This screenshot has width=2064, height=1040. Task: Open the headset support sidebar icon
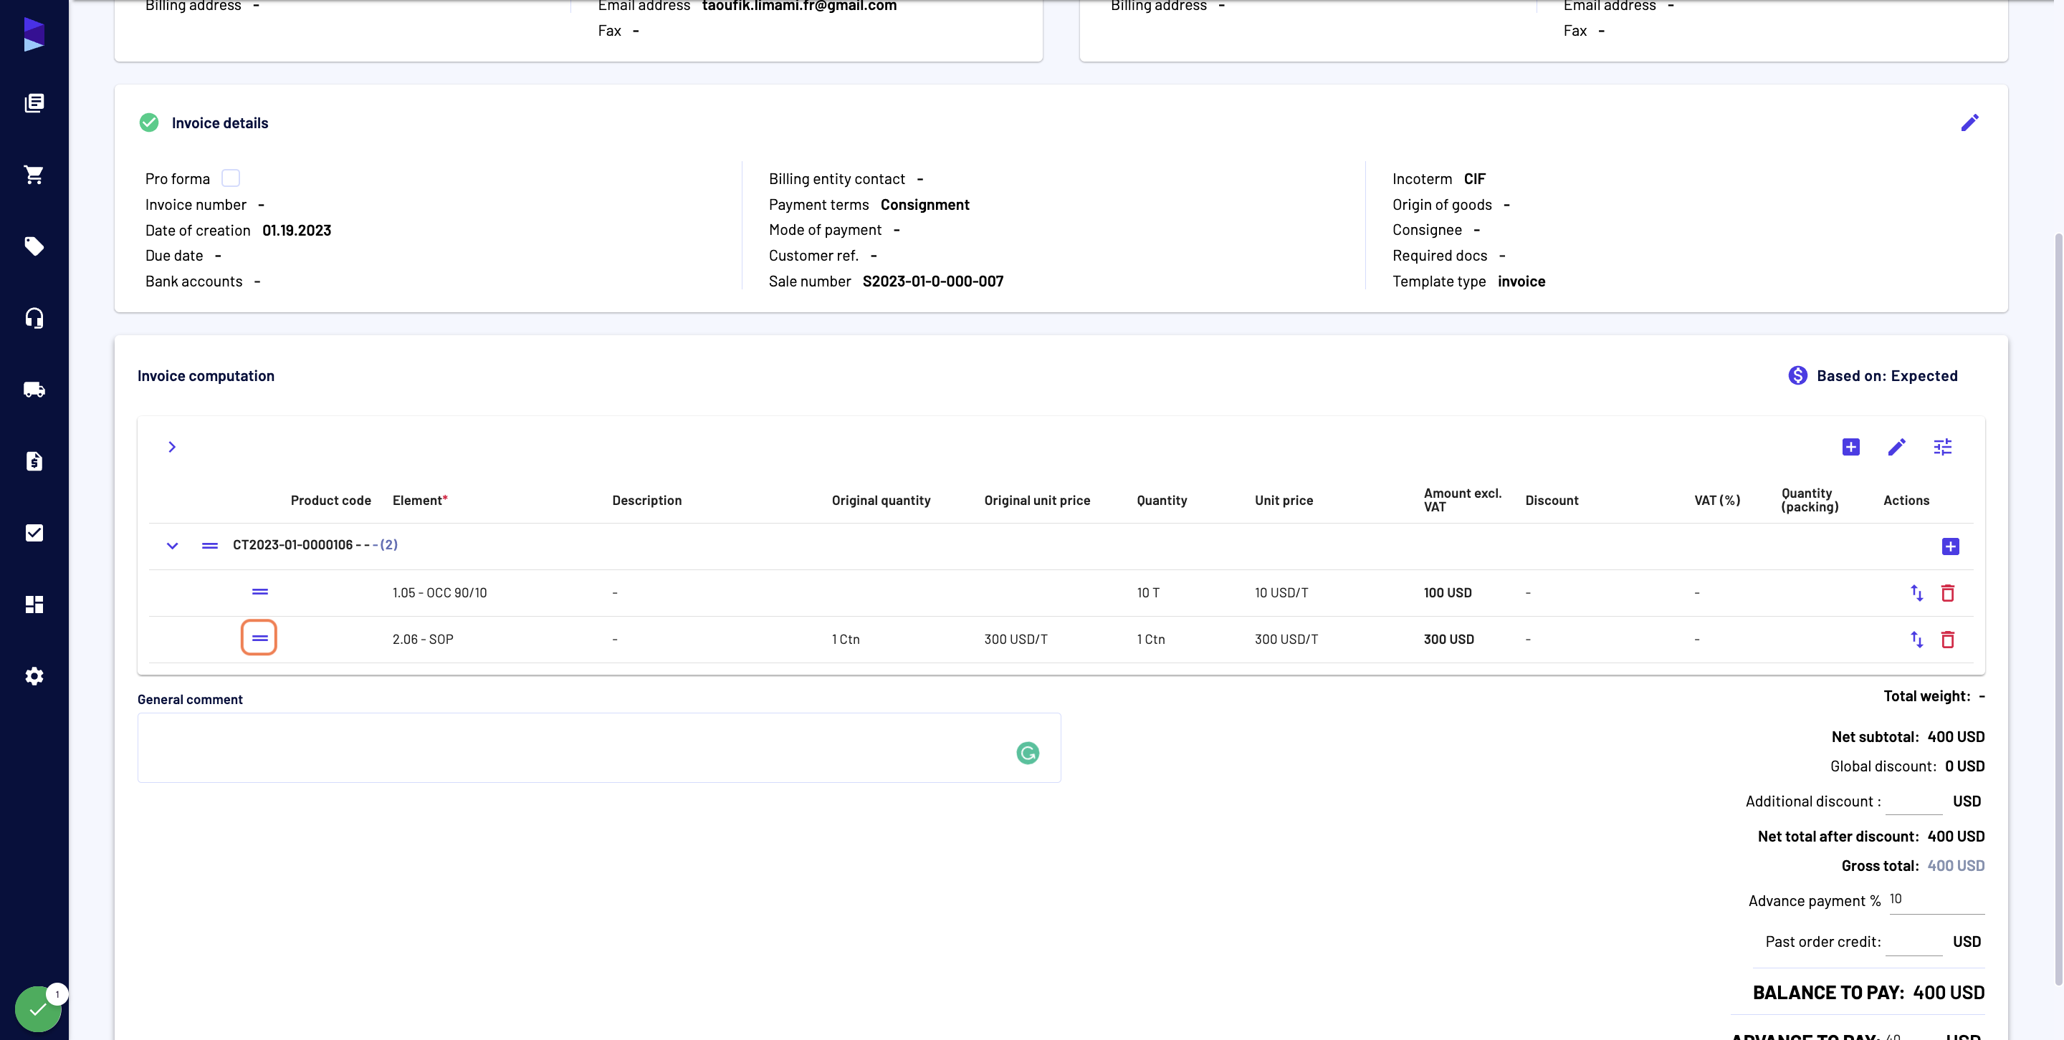tap(34, 318)
